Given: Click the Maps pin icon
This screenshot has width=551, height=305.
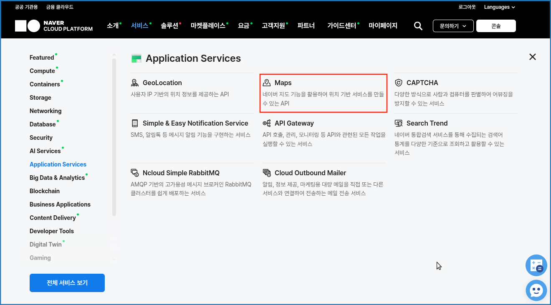Looking at the screenshot, I should pos(267,83).
